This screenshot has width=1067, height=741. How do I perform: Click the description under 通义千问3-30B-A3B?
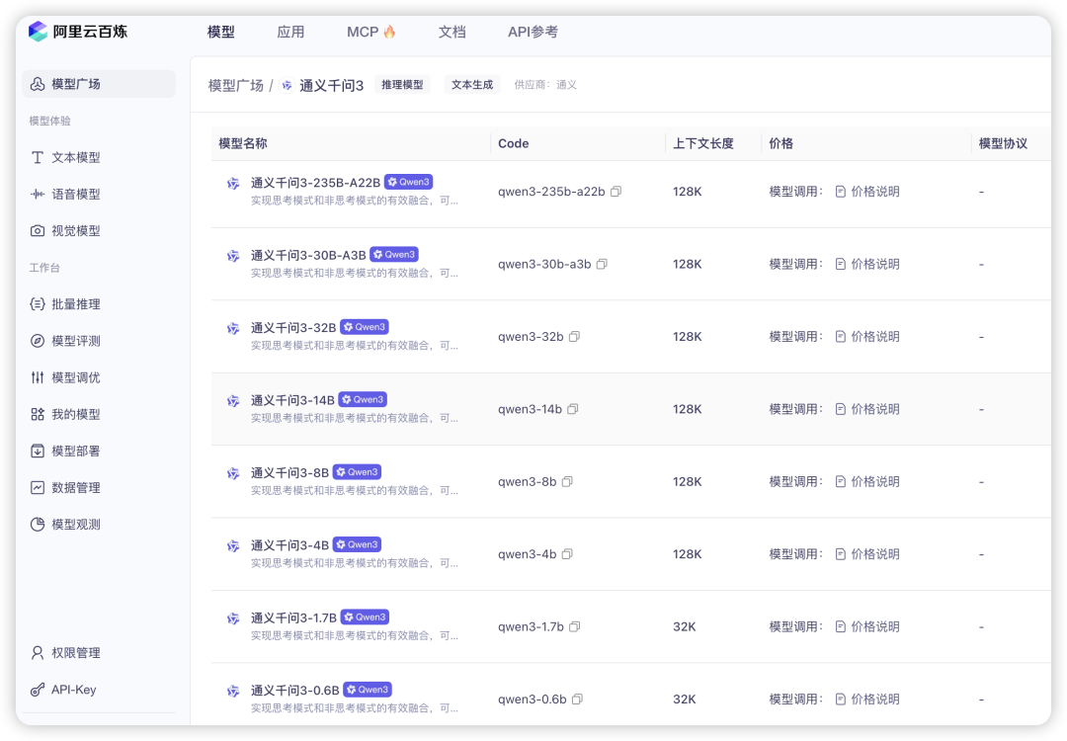354,273
